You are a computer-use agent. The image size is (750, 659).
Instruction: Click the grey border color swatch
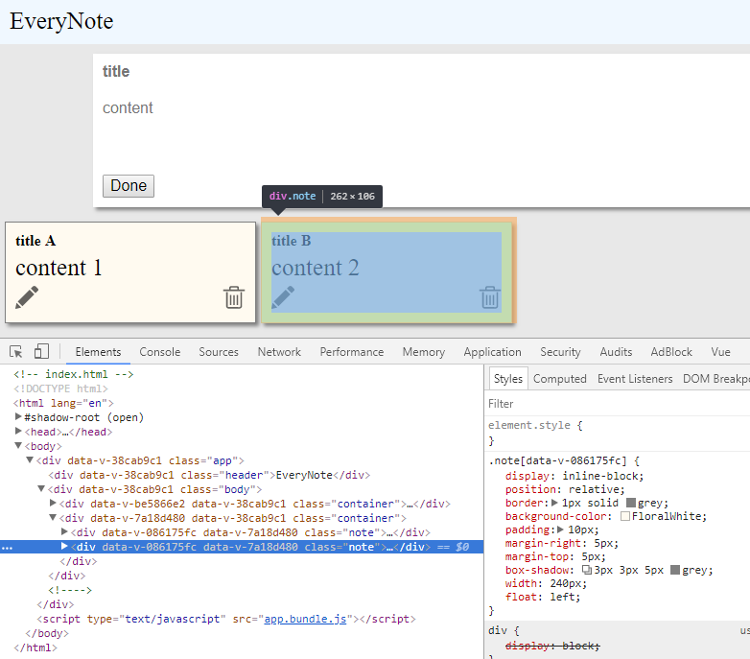coord(631,503)
